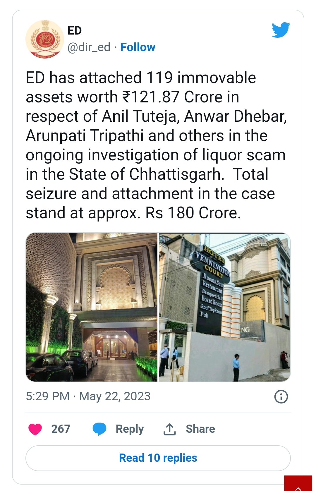The image size is (316, 491).
Task: Open the 5:29 PM timestamp link
Action: point(48,396)
